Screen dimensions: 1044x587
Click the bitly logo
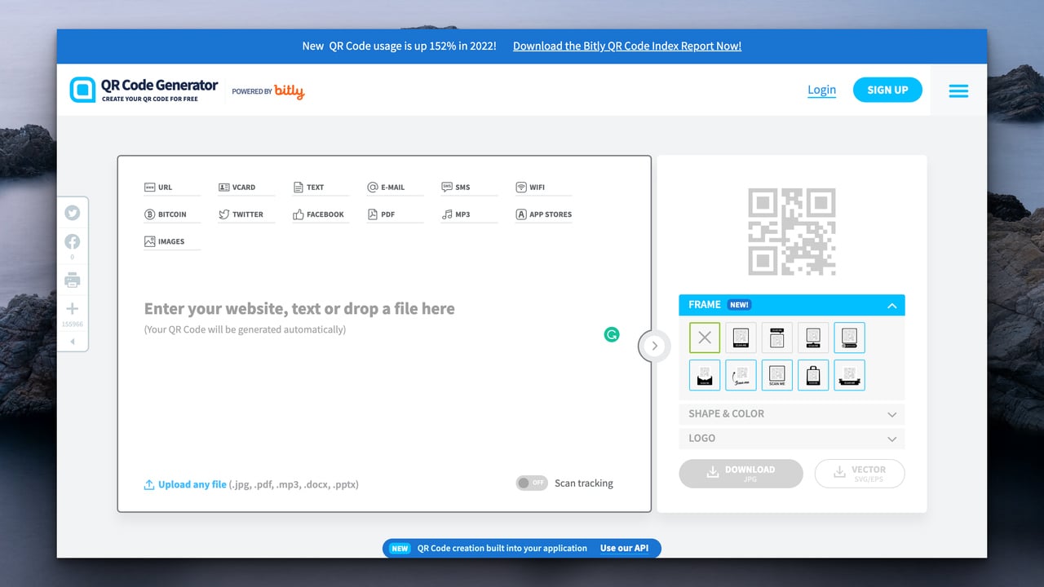pos(289,90)
